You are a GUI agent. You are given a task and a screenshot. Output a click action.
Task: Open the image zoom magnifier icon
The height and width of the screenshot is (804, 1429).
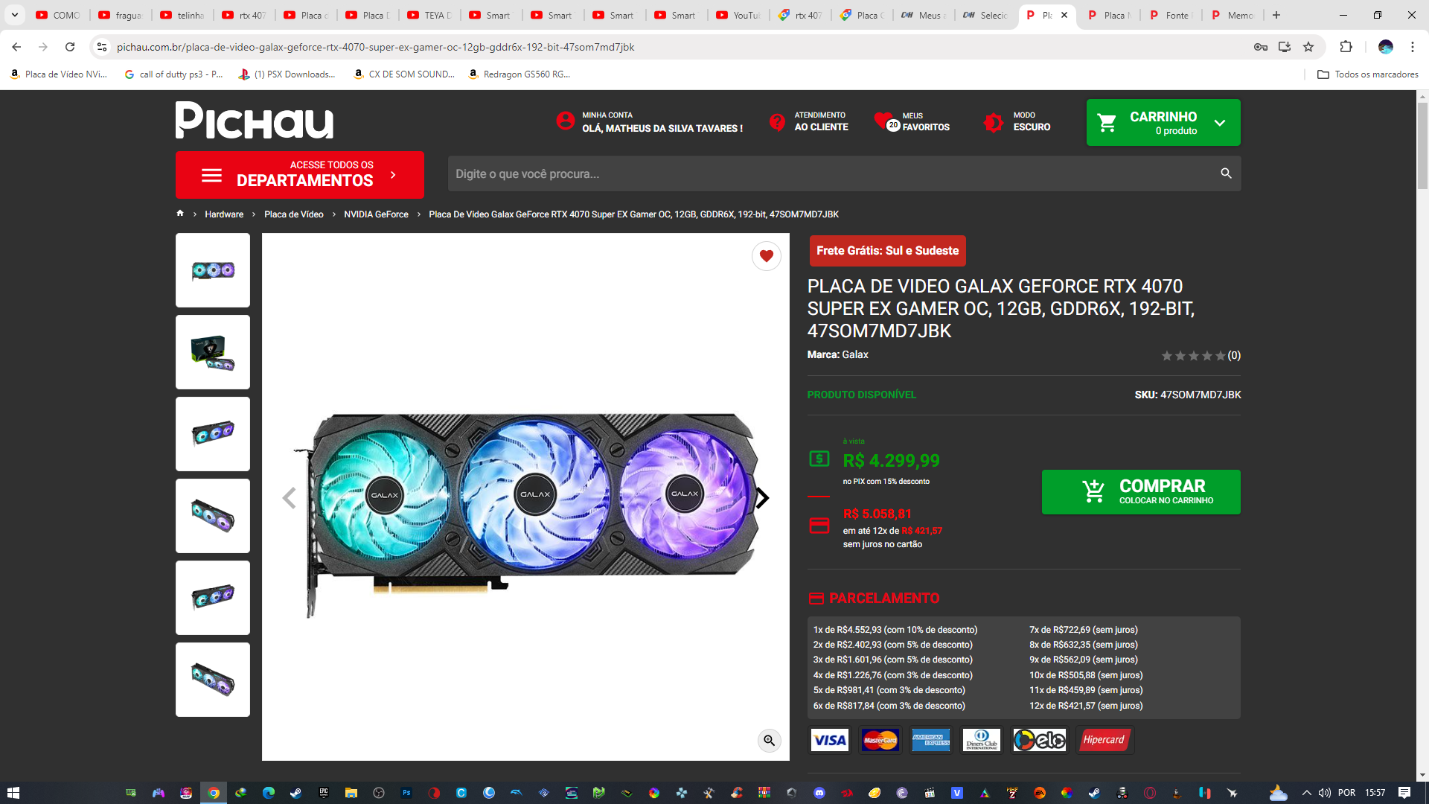[769, 740]
